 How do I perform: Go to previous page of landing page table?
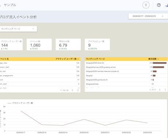point(160,90)
